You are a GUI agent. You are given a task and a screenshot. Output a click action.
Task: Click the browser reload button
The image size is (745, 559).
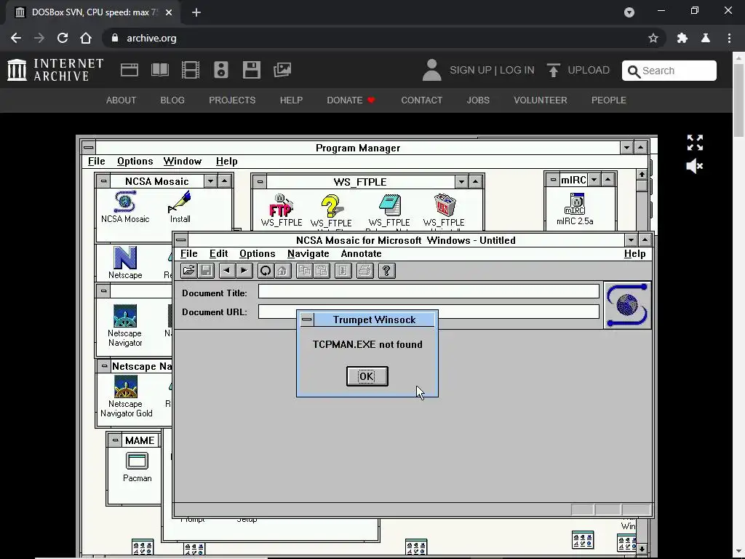pyautogui.click(x=63, y=38)
